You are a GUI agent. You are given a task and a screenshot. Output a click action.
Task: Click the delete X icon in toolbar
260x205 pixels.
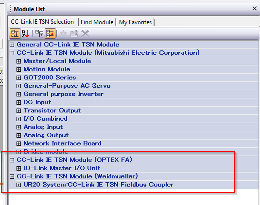85,33
